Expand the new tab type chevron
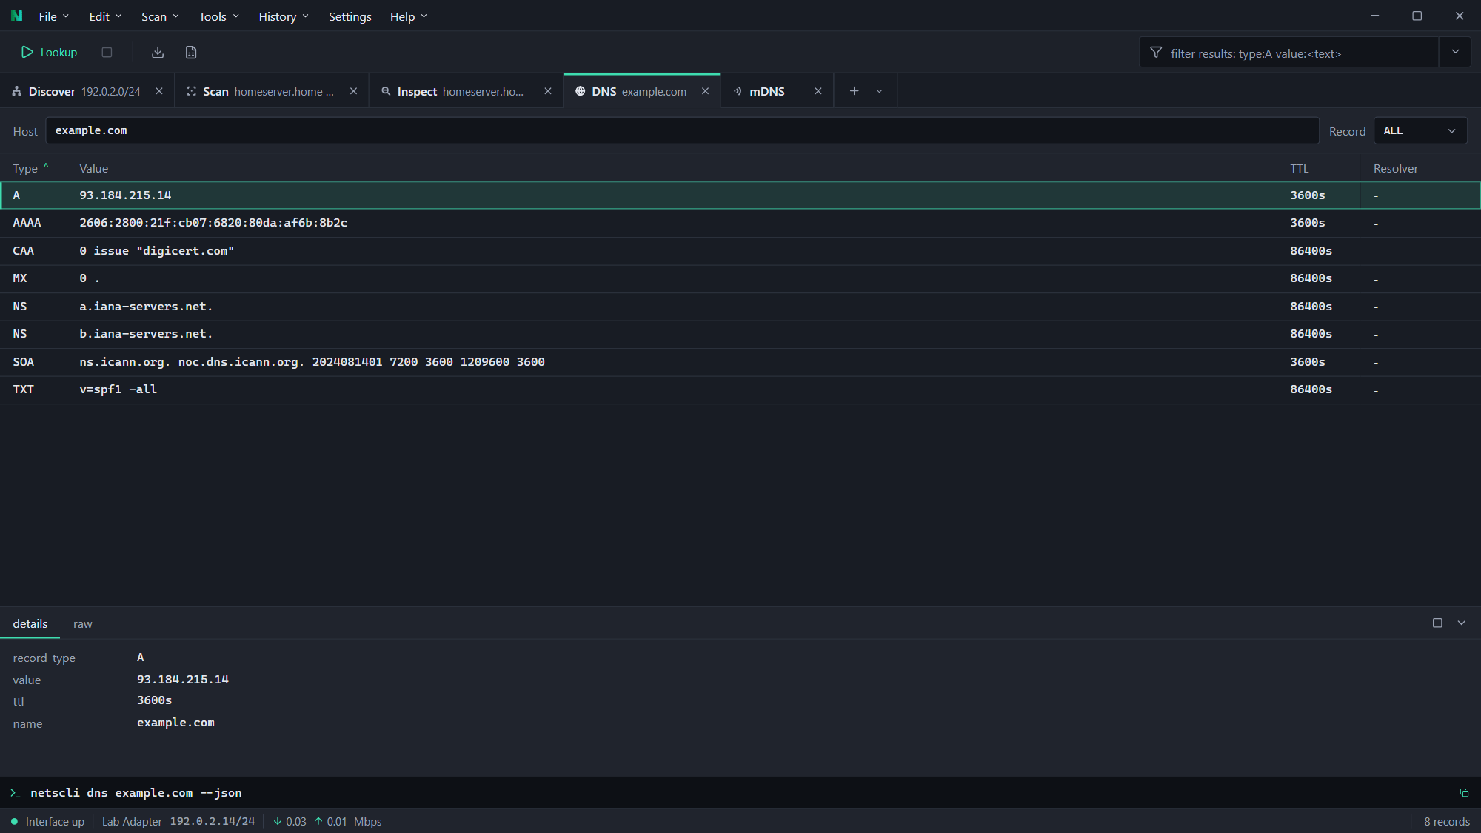 pyautogui.click(x=879, y=91)
